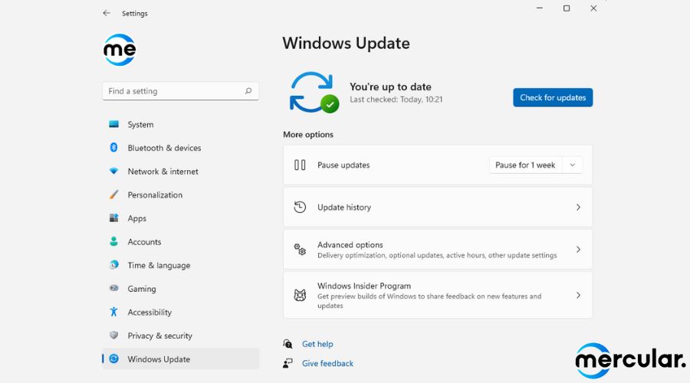Open Accounts settings category
This screenshot has height=383, width=690.
(180, 241)
